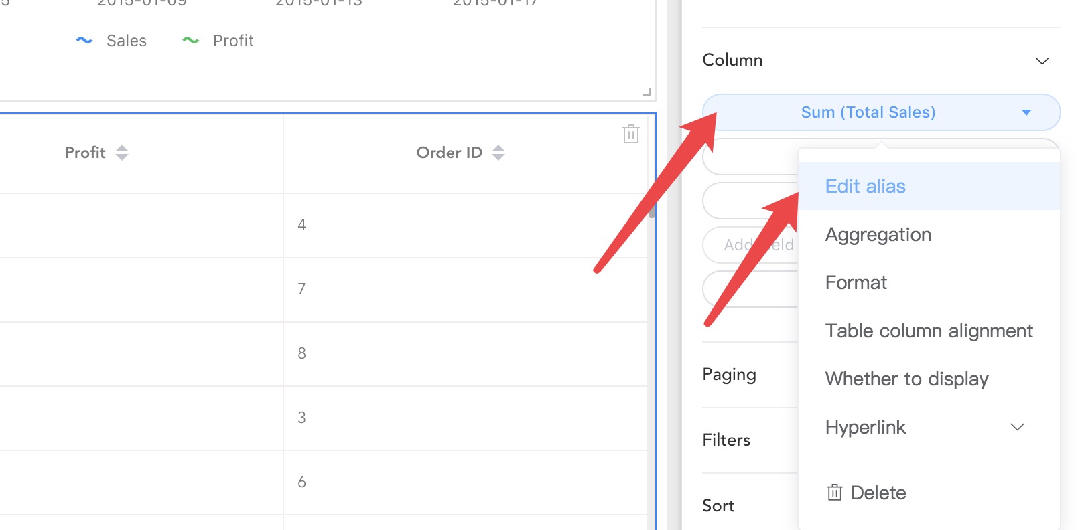Click the Profit column header text
This screenshot has width=1080, height=530.
pyautogui.click(x=85, y=153)
